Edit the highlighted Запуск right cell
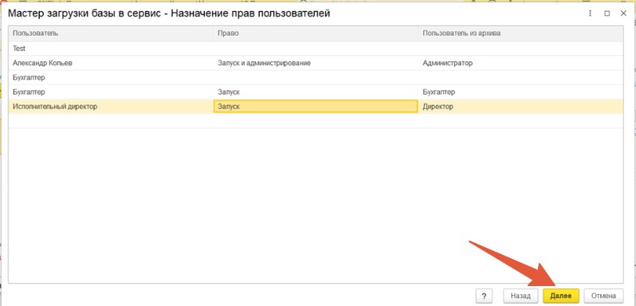This screenshot has width=636, height=306. pyautogui.click(x=316, y=107)
